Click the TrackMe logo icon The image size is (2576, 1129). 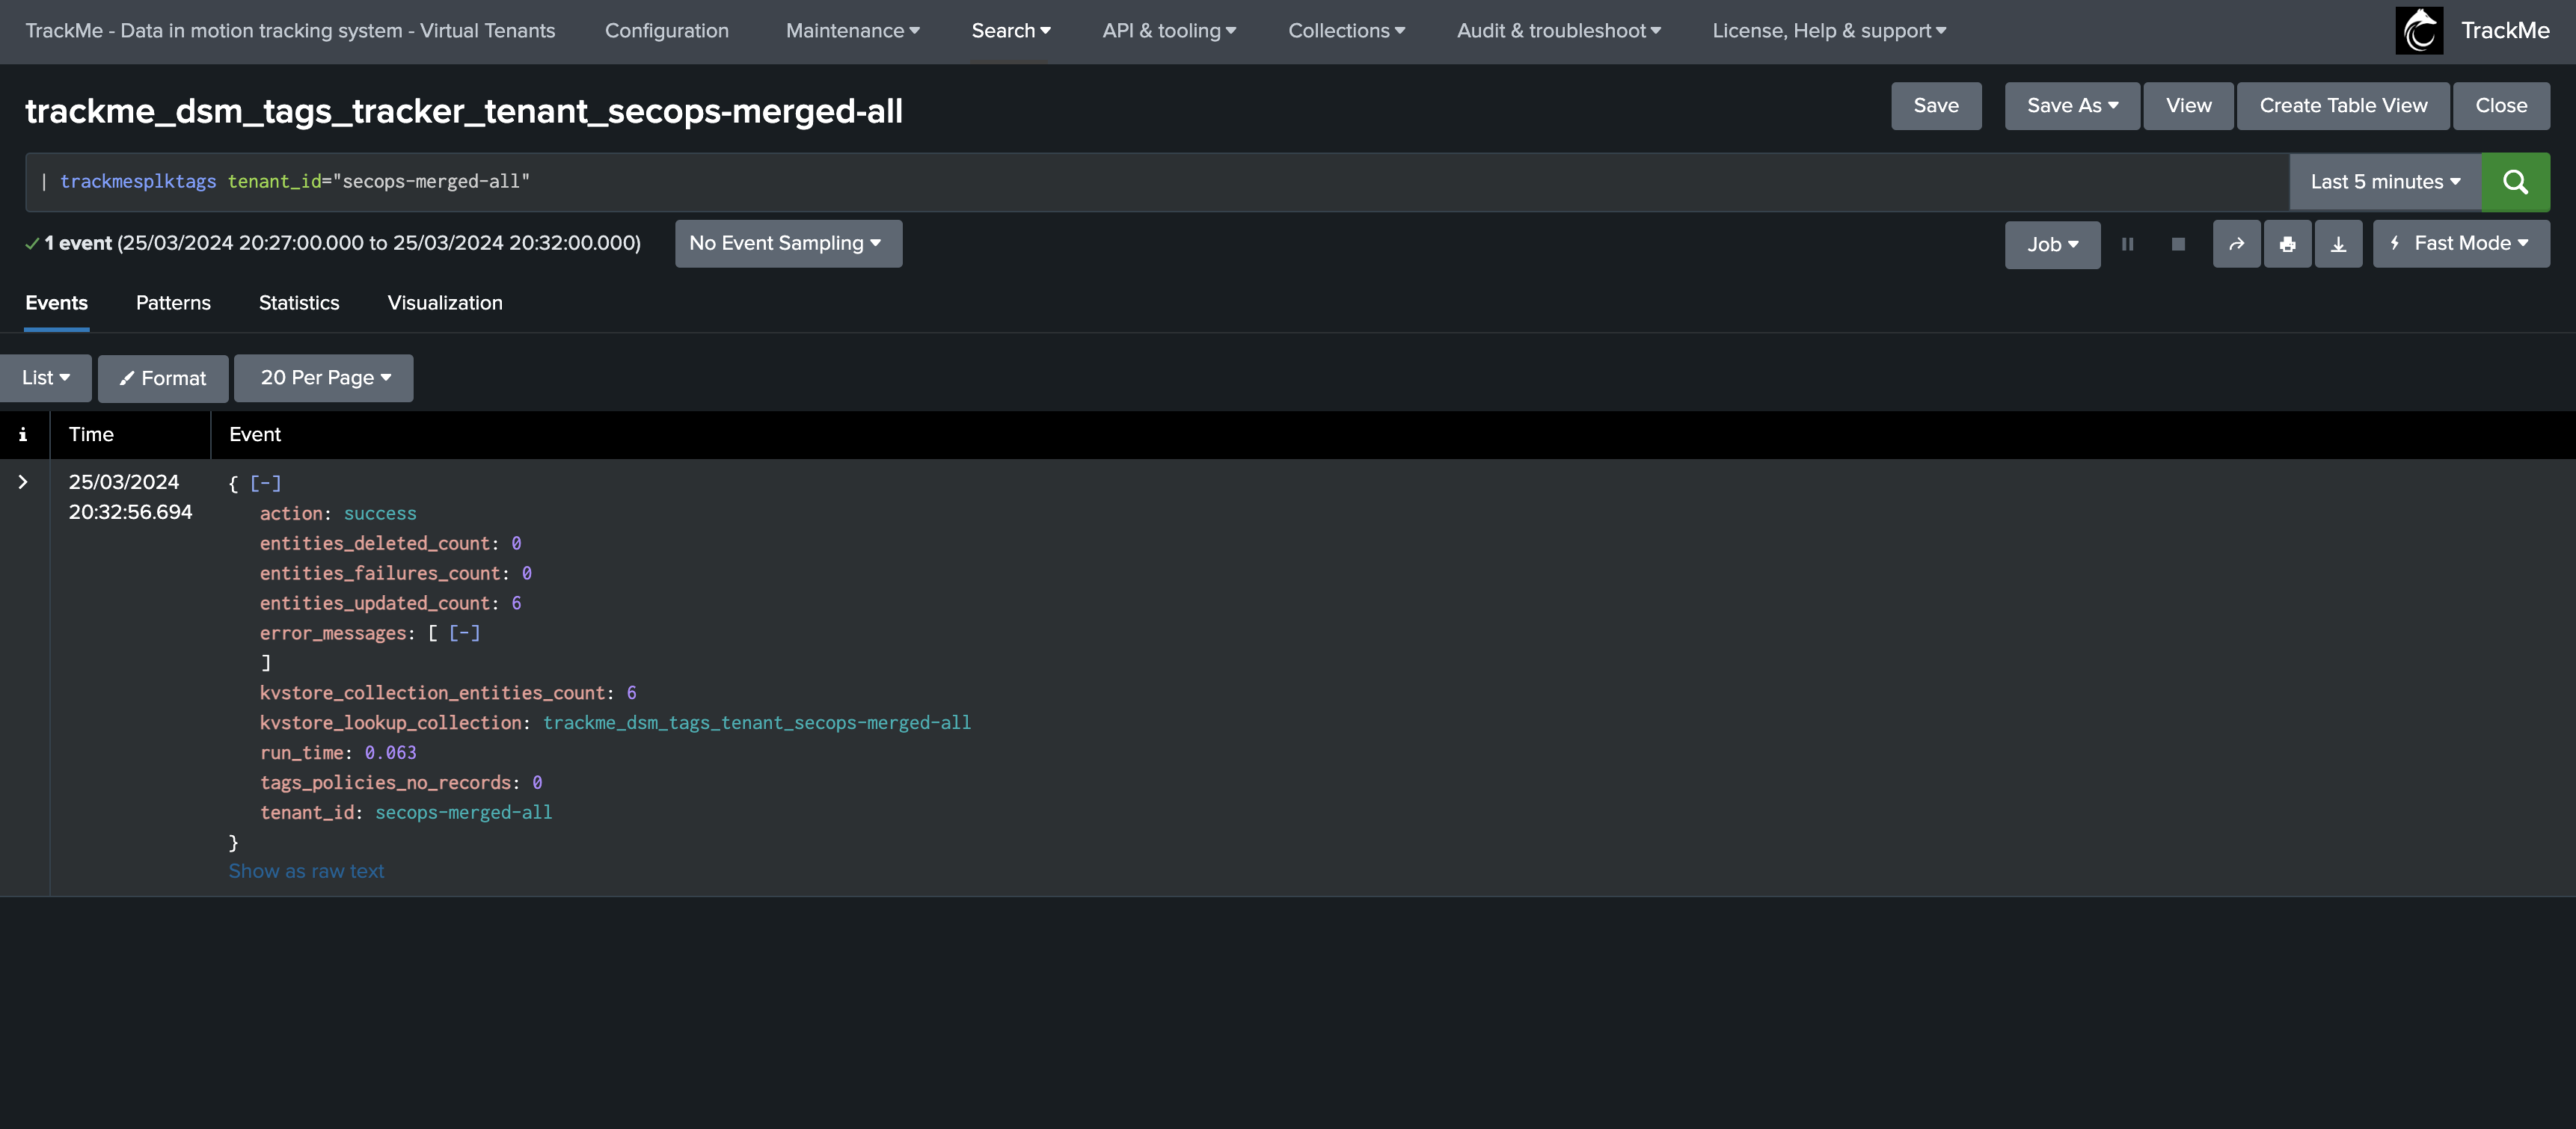point(2419,31)
